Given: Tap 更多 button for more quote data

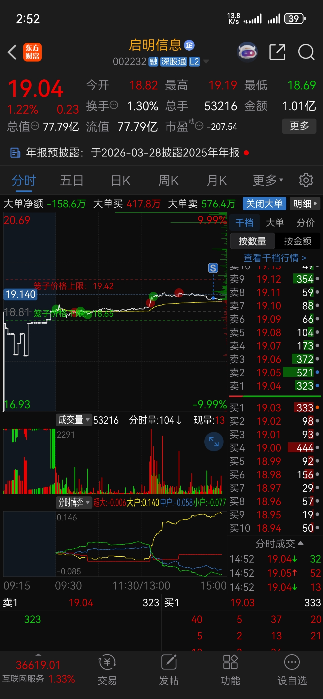Looking at the screenshot, I should [x=299, y=126].
